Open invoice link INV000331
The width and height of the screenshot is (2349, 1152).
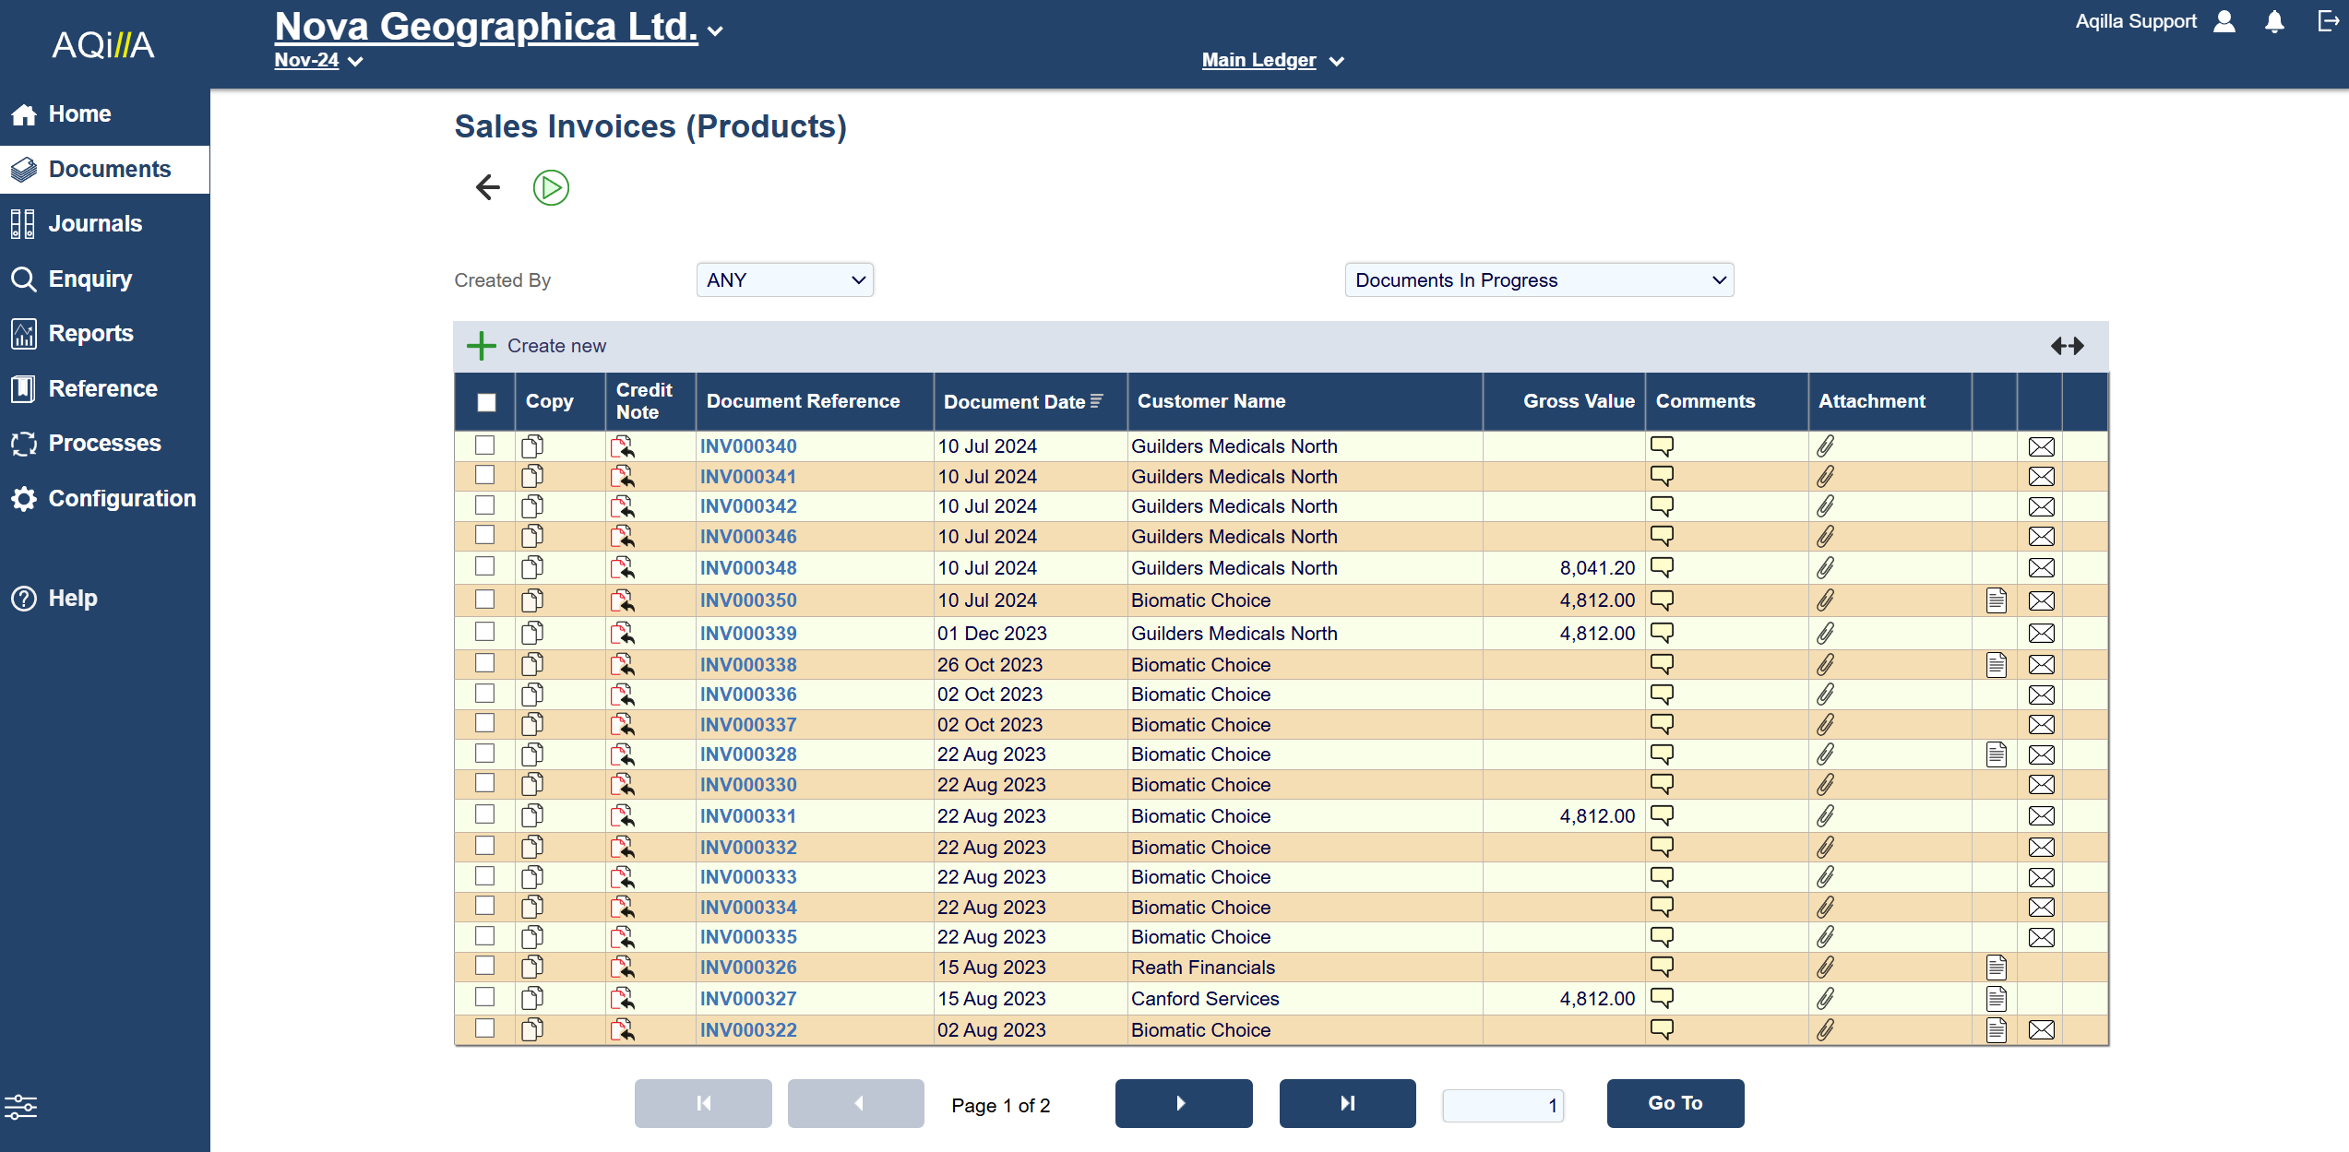pos(747,816)
